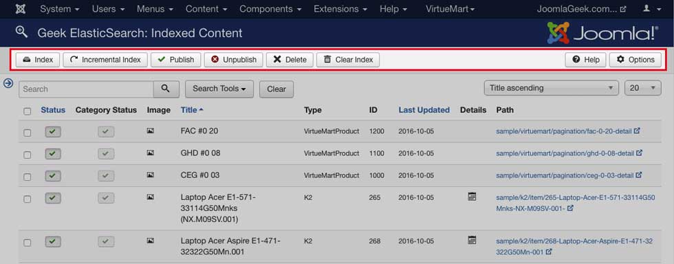Open the ghd-0-08-detail path link
Screen dimensions: 674x264
pyautogui.click(x=565, y=153)
